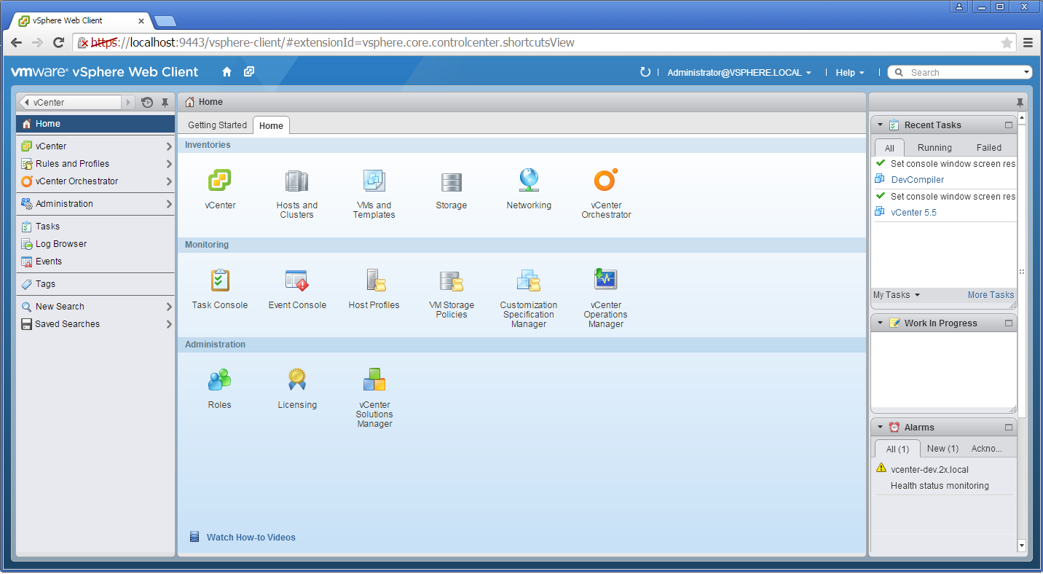This screenshot has width=1043, height=574.
Task: Collapse the Recent Tasks panel
Action: click(880, 125)
